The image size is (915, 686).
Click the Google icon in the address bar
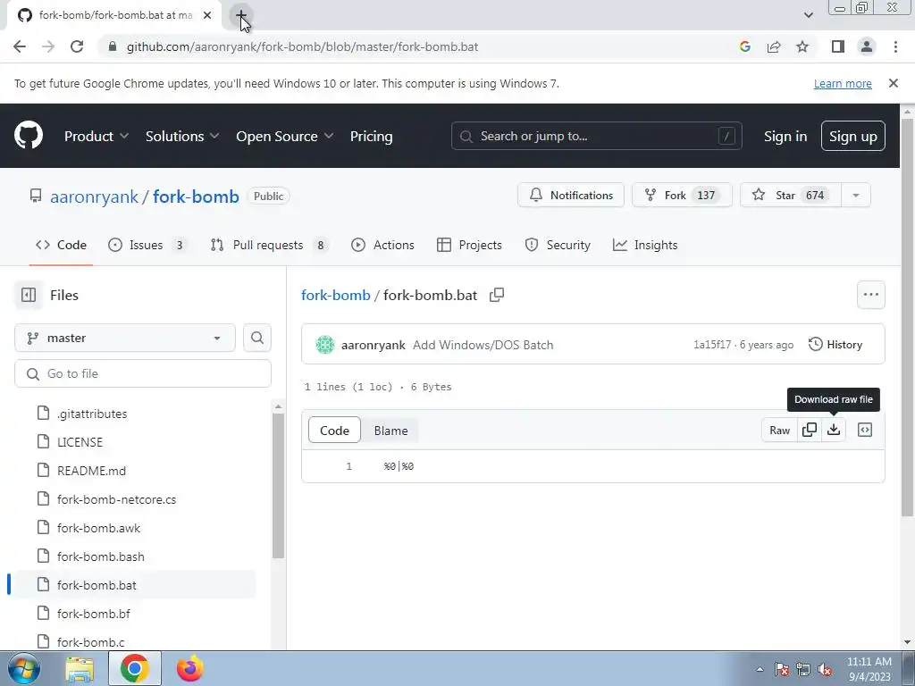745,46
